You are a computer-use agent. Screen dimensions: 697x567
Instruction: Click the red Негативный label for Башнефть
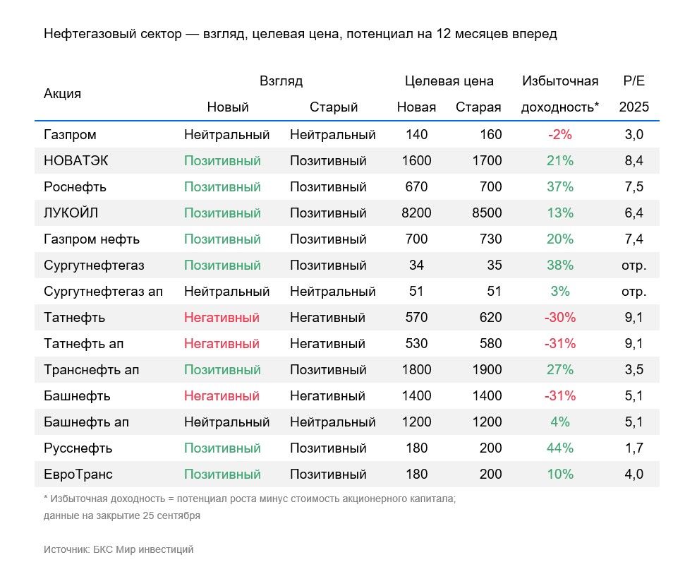point(222,396)
